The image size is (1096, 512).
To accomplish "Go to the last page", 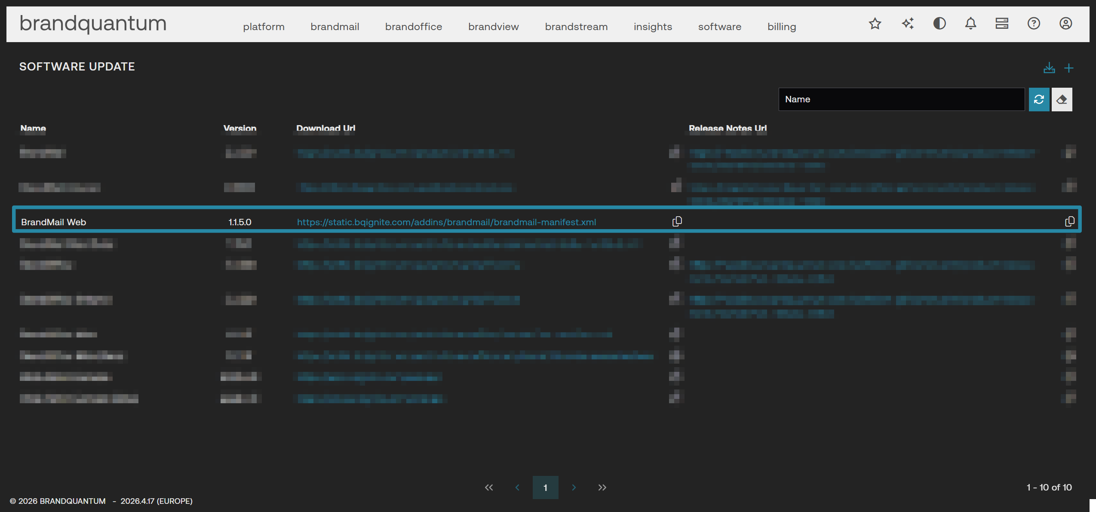I will pyautogui.click(x=602, y=487).
